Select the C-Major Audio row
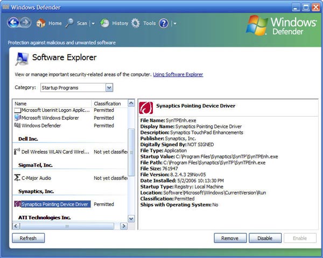The width and height of the screenshot is (323, 258). [70, 178]
